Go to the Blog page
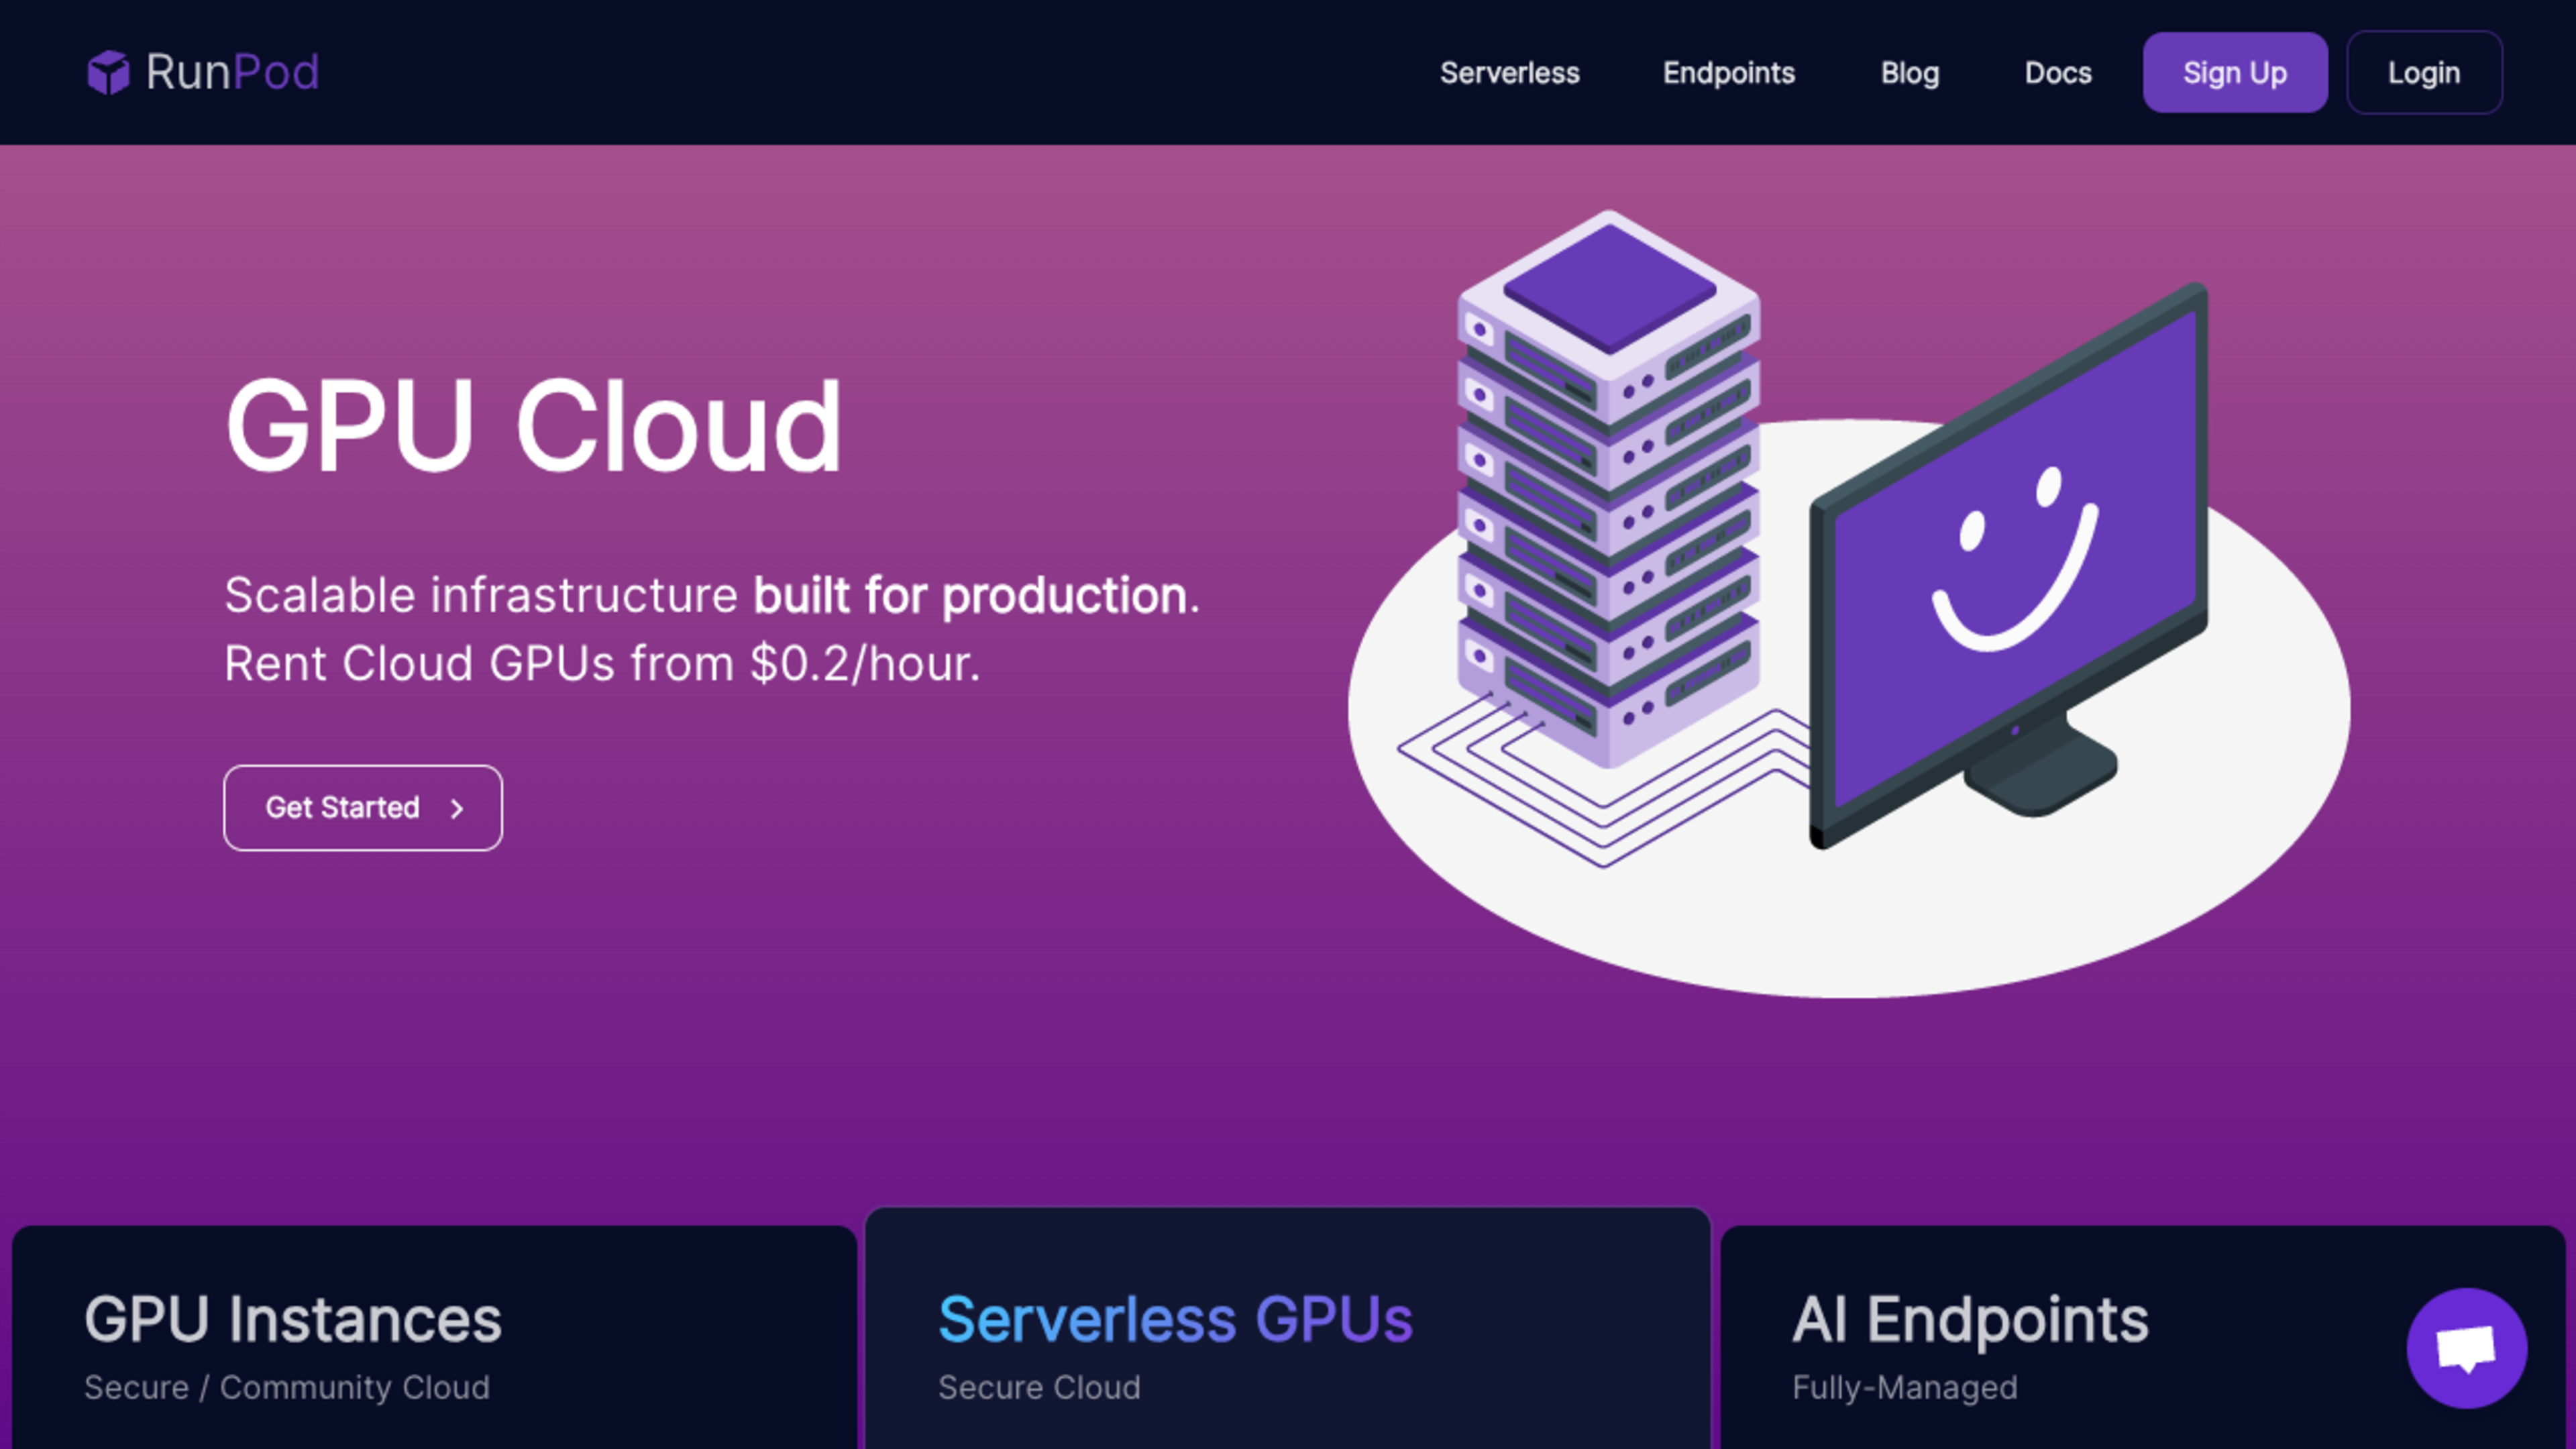This screenshot has height=1449, width=2576. (x=1909, y=73)
